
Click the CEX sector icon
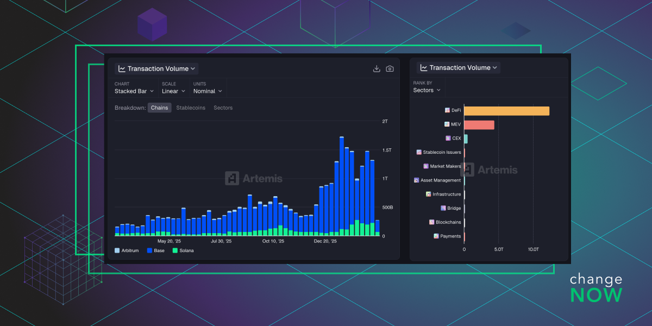point(448,139)
